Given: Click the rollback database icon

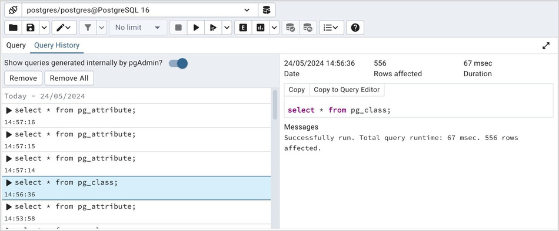Looking at the screenshot, I should point(308,28).
